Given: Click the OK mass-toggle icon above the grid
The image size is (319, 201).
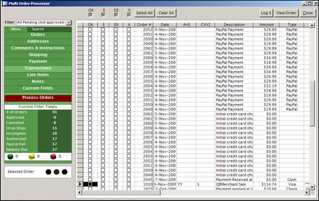Looking at the screenshot, I should (x=91, y=15).
